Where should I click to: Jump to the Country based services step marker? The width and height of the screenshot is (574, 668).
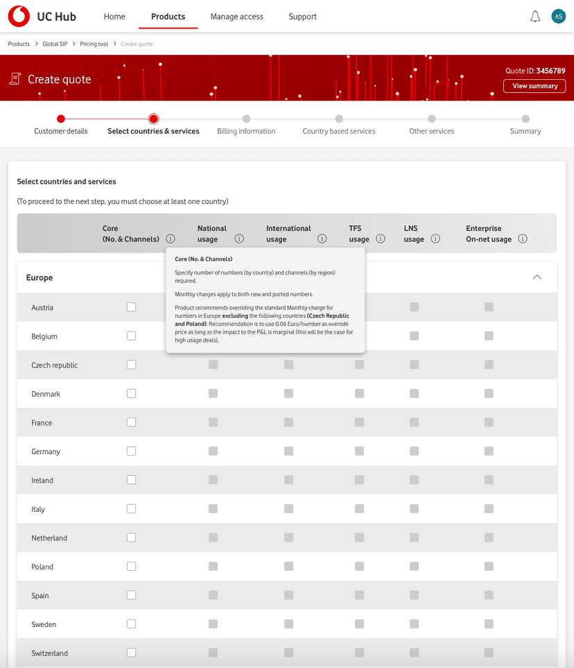(339, 119)
